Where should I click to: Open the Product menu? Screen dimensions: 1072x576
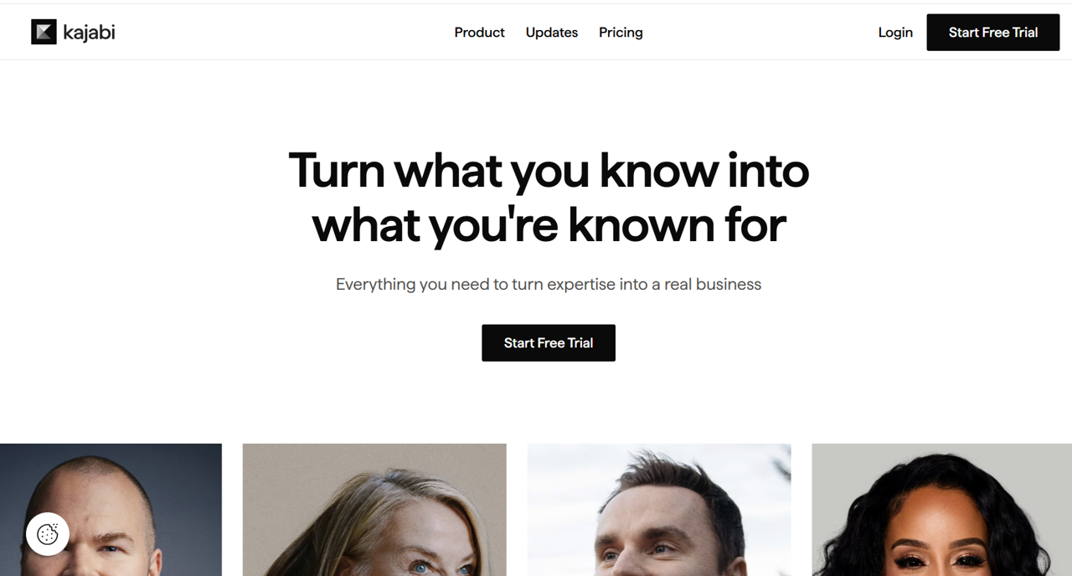click(479, 33)
